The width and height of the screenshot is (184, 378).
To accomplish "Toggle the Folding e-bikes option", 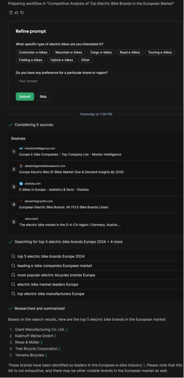I will (30, 60).
